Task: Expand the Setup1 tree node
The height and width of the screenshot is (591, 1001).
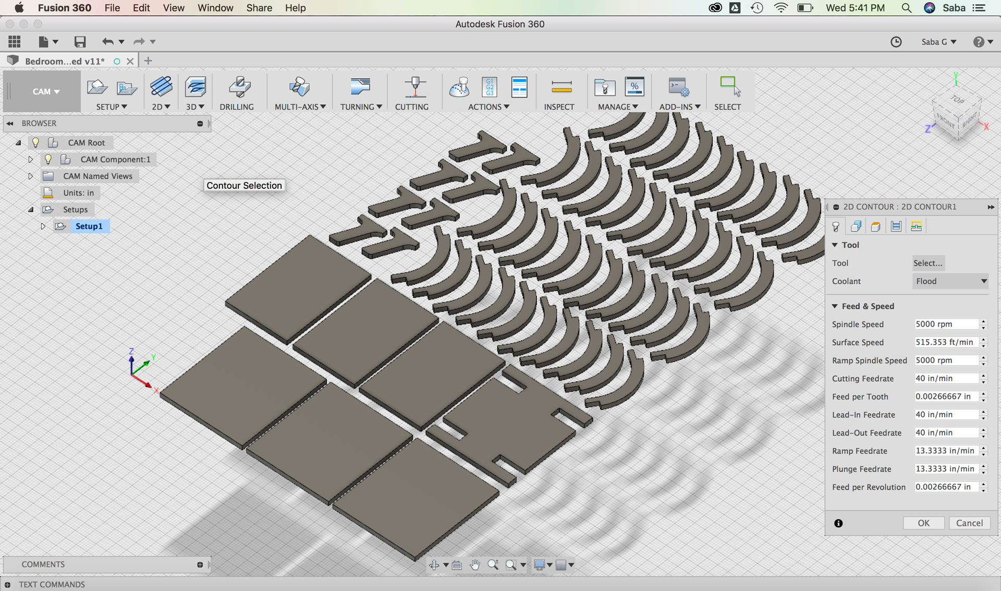Action: [x=43, y=226]
